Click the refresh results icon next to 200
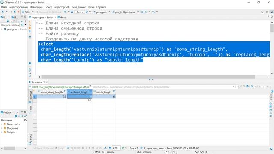The height and width of the screenshot is (154, 274). (x=123, y=148)
